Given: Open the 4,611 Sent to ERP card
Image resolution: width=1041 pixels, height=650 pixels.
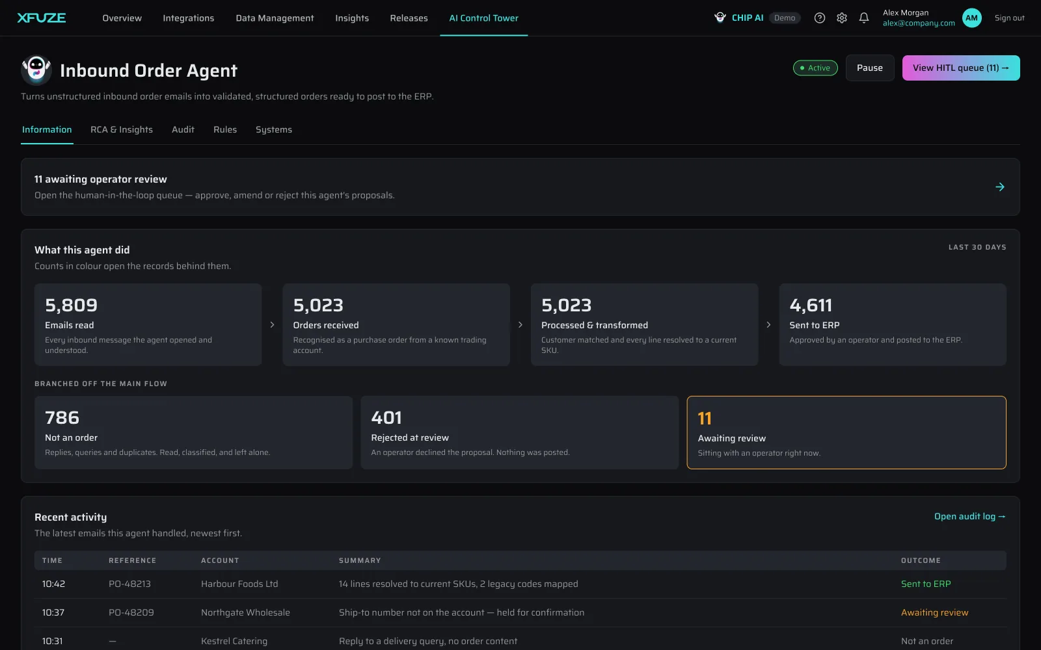Looking at the screenshot, I should pos(893,324).
